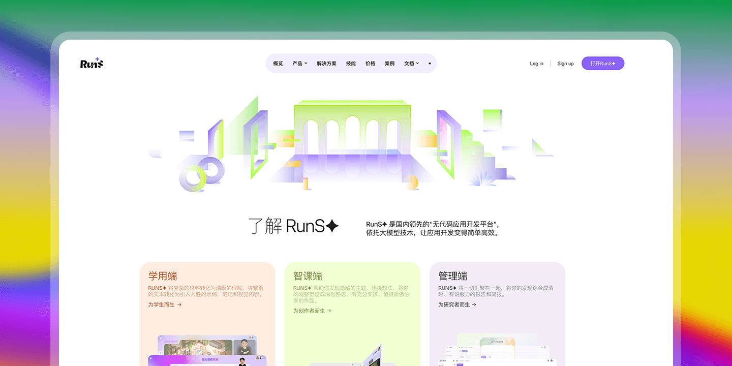
Task: Select 技能 from the nav bar
Action: [351, 64]
